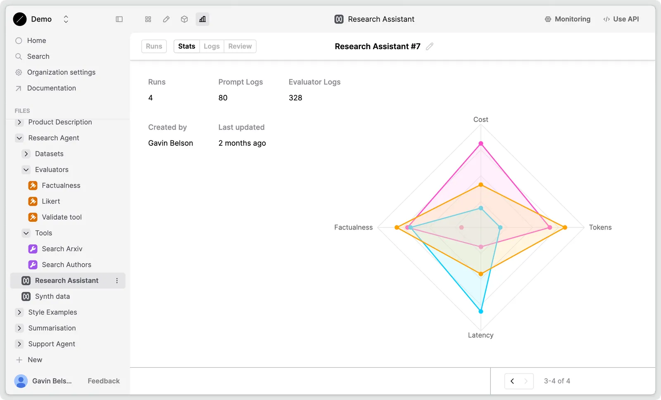Expand the Datasets folder
This screenshot has width=661, height=400.
click(x=26, y=154)
